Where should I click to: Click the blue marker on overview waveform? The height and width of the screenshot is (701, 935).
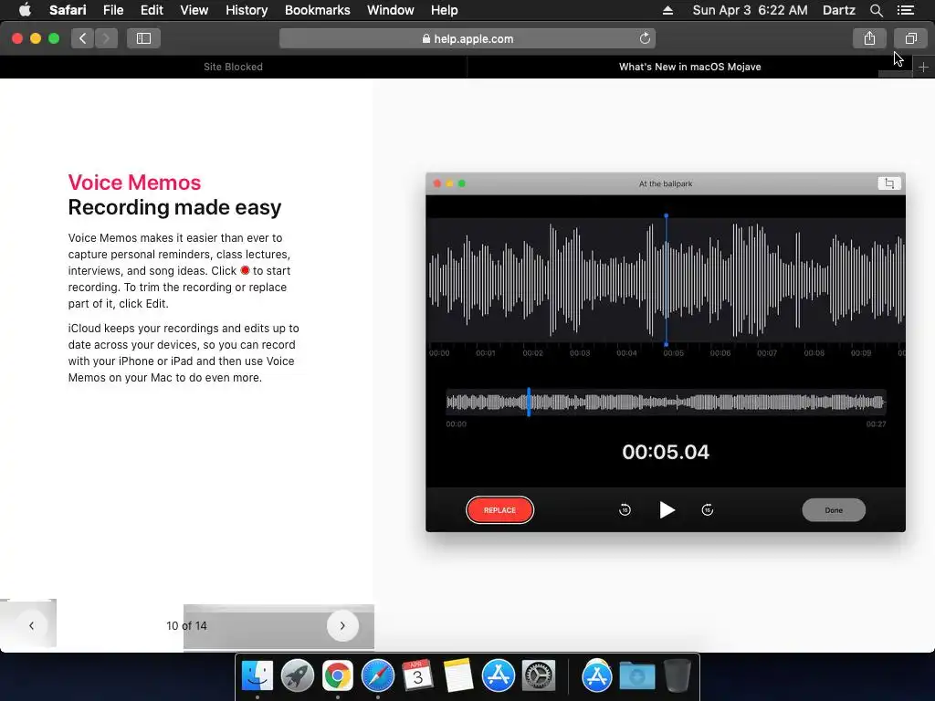coord(529,402)
